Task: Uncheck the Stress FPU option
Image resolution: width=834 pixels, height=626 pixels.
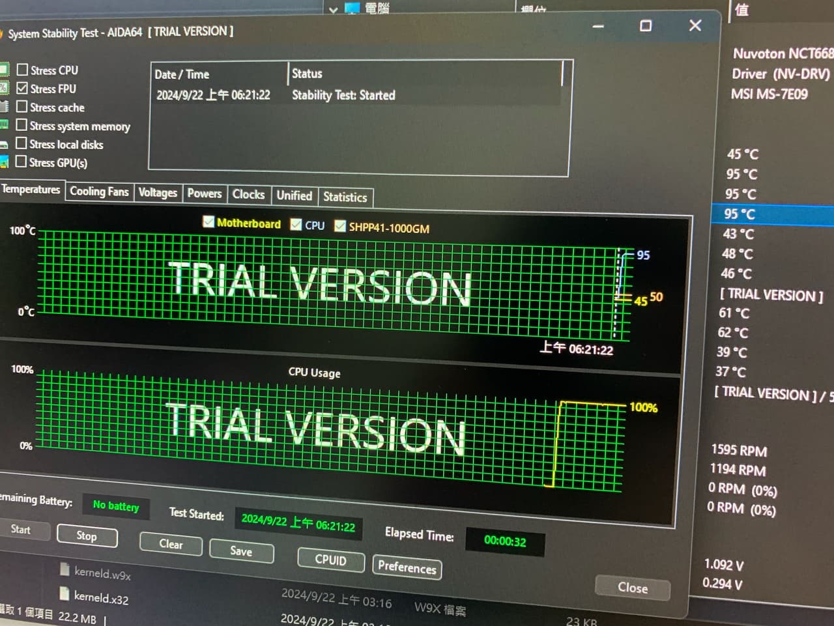Action: [23, 88]
